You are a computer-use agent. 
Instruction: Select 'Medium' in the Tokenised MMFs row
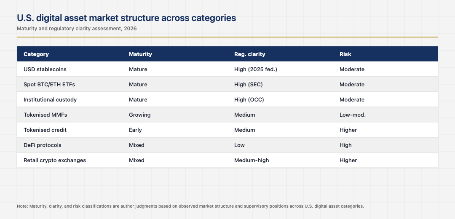point(245,115)
